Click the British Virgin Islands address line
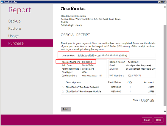The width and height of the screenshot is (167, 126). click(x=71, y=25)
